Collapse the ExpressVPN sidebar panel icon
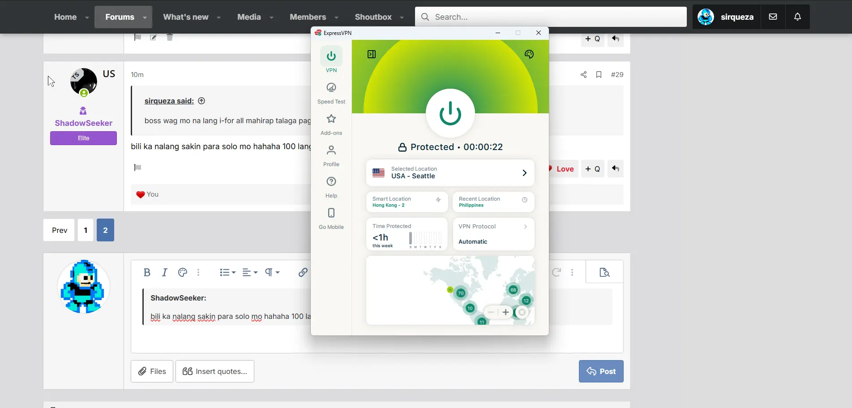Screen dimensions: 852x408 [x=372, y=54]
